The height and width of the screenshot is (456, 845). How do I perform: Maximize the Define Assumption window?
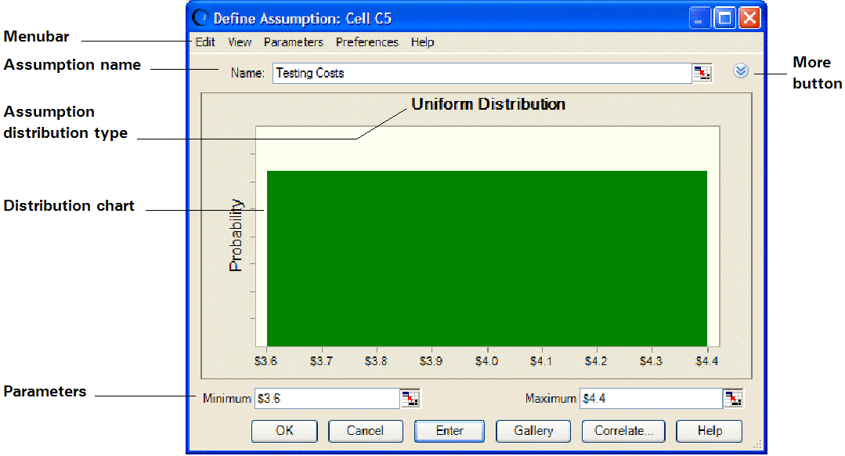pyautogui.click(x=725, y=18)
